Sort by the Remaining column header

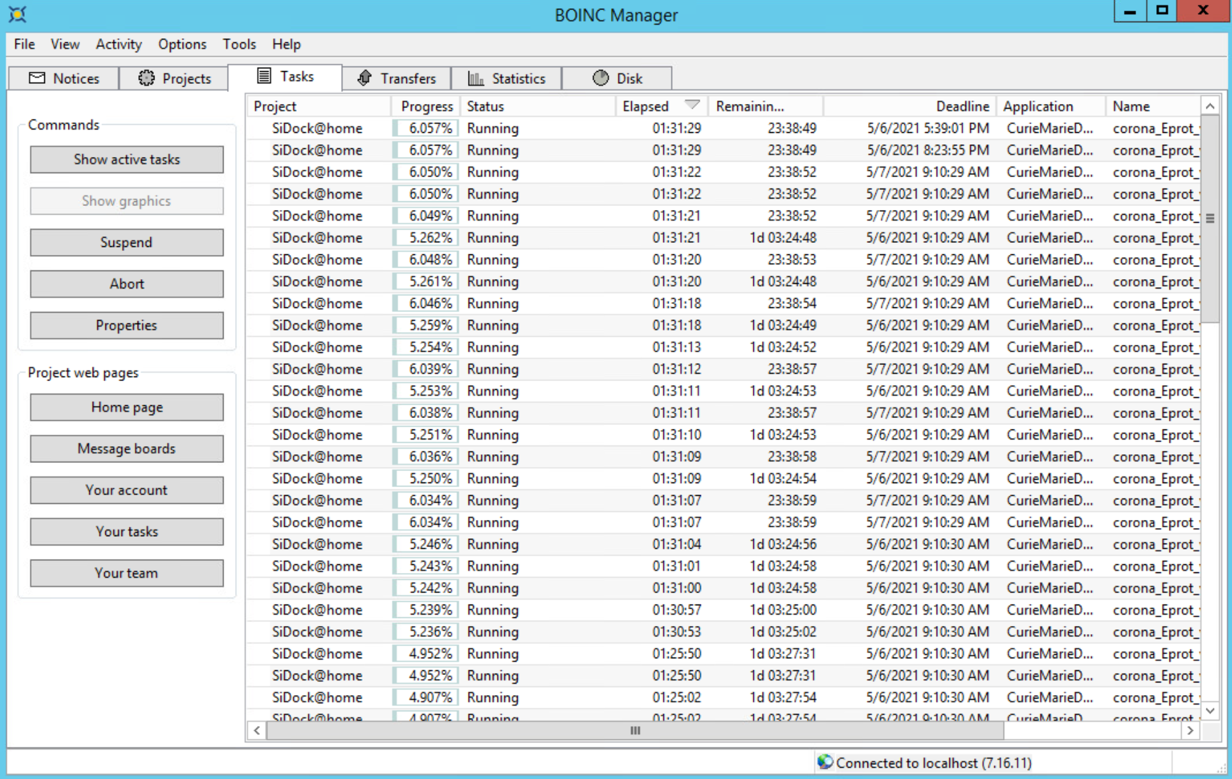click(766, 106)
